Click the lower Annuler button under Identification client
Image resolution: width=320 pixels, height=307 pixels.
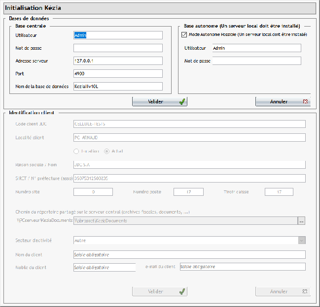click(283, 291)
